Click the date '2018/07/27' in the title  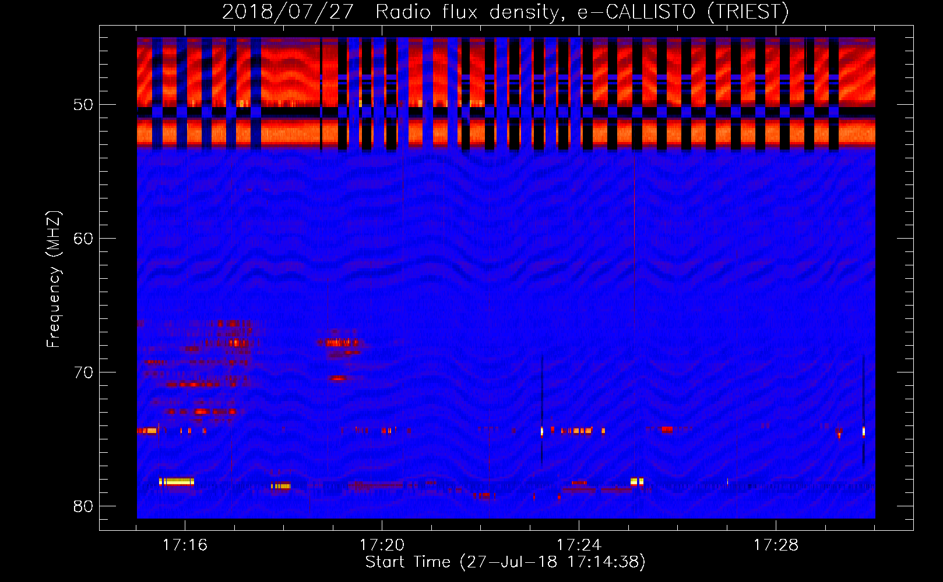click(x=288, y=12)
